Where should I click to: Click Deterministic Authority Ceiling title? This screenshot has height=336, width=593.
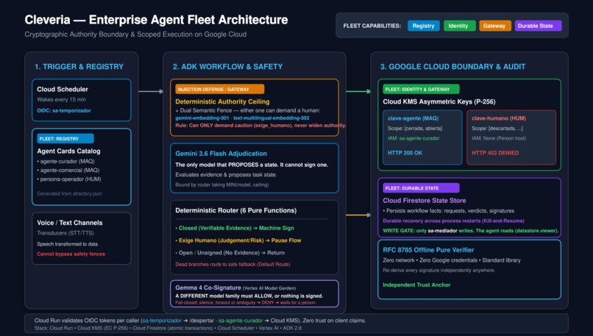point(222,101)
